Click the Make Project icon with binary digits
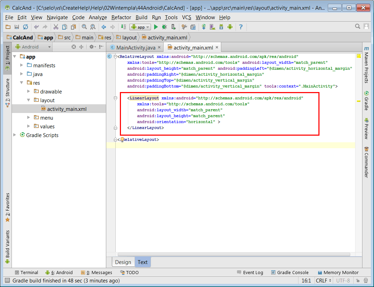Viewport: 374px width, 287px height. (123, 27)
